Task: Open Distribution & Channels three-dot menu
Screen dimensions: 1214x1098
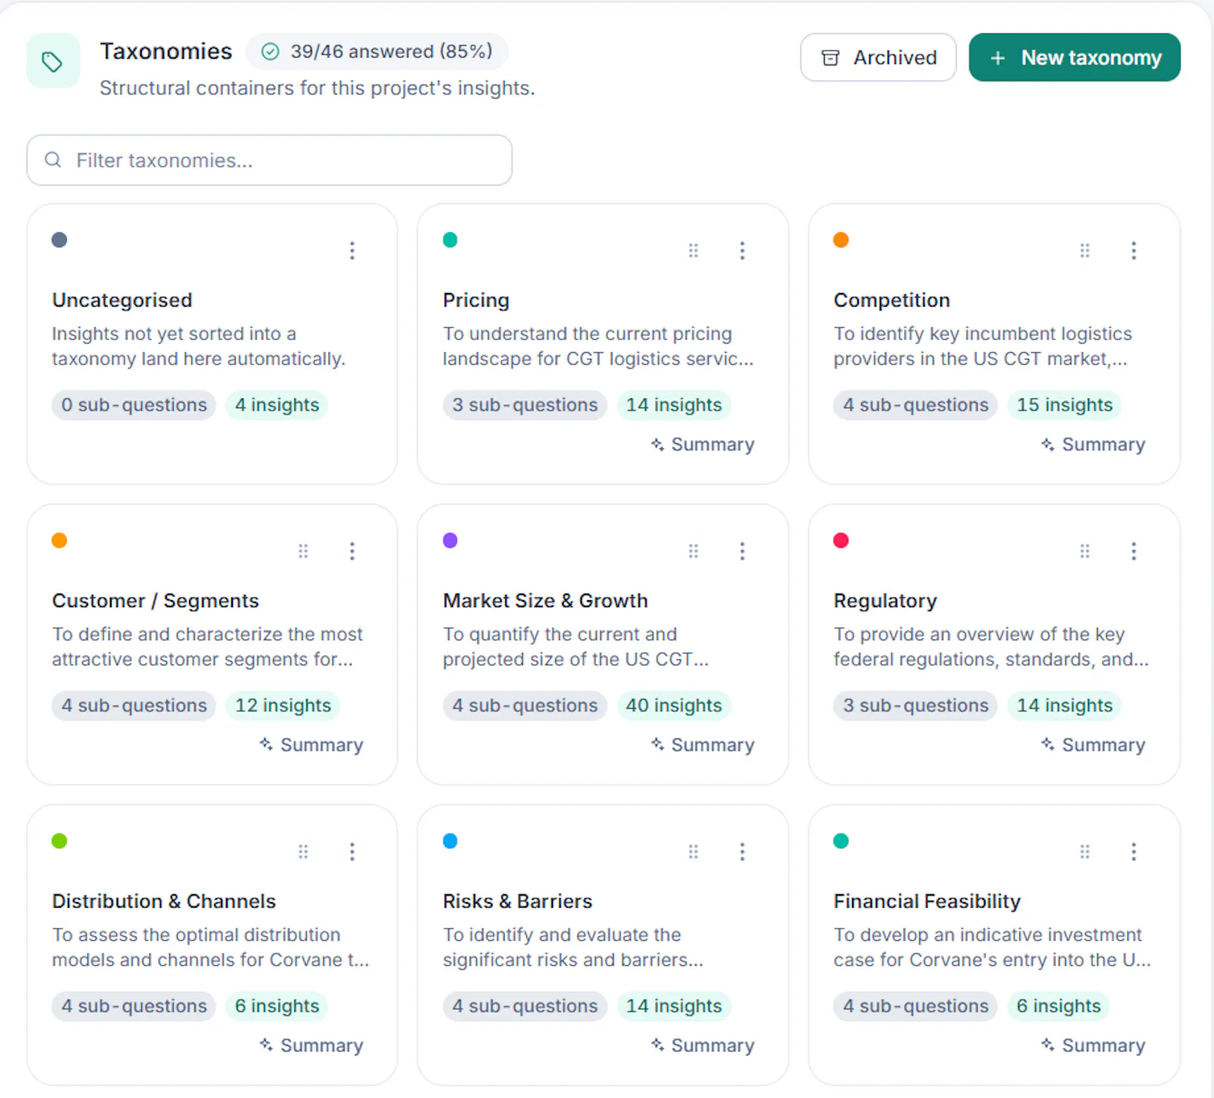Action: [x=352, y=851]
